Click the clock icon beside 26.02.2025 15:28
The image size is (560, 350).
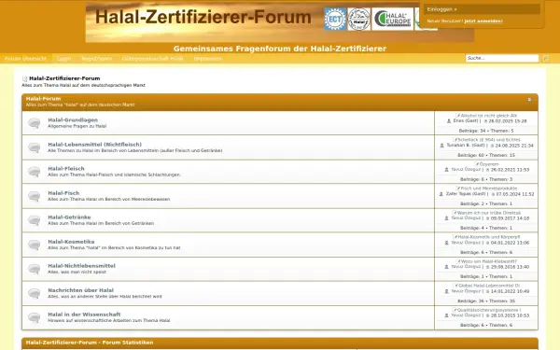click(x=485, y=121)
